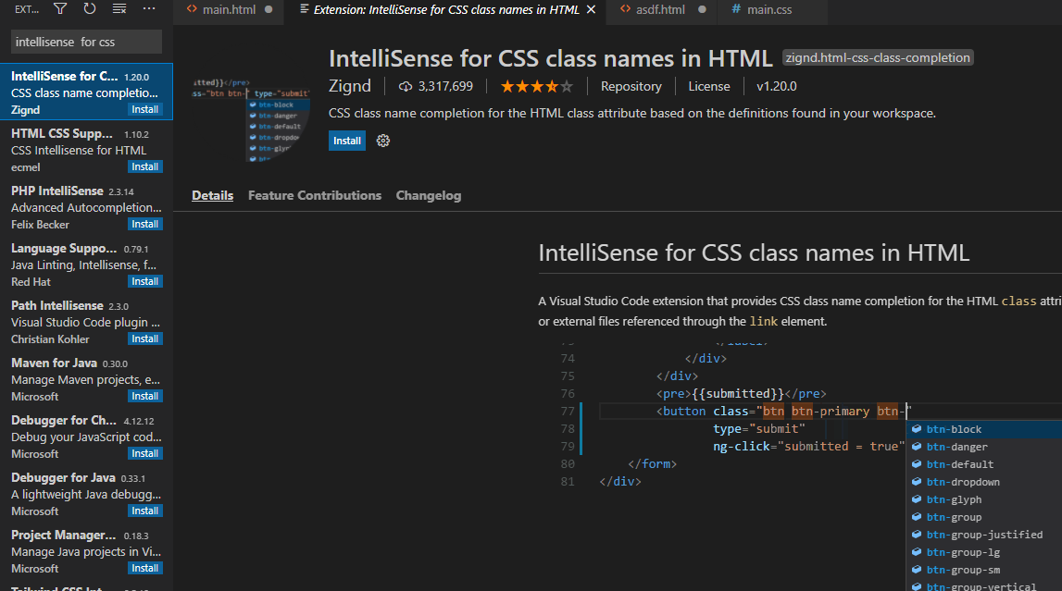This screenshot has height=591, width=1062.
Task: Click the star rating of the extension
Action: click(x=536, y=87)
